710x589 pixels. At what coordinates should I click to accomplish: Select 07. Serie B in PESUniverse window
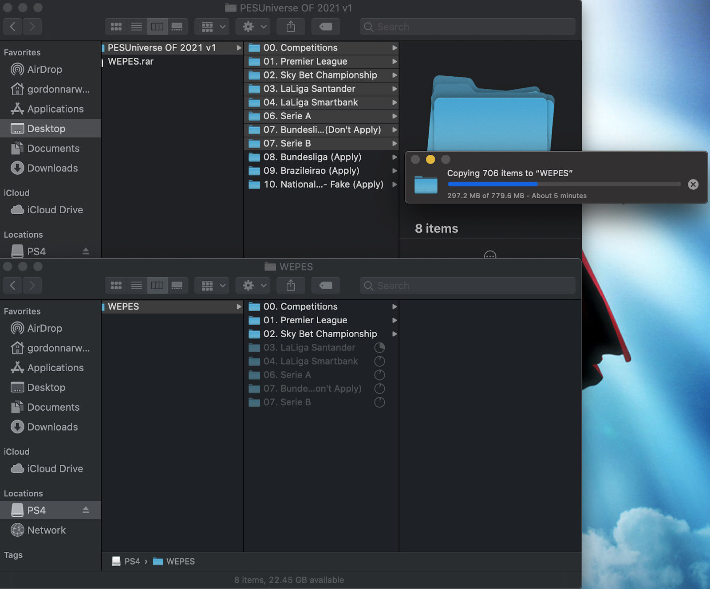click(x=321, y=143)
